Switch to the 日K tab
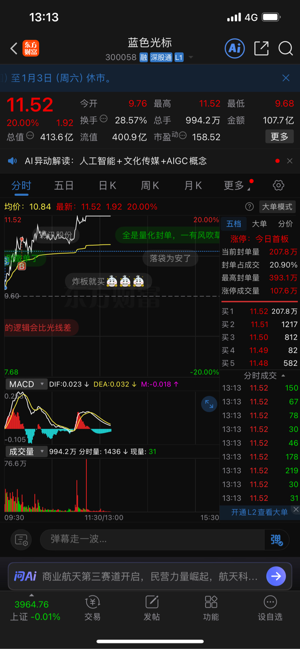Image resolution: width=300 pixels, height=649 pixels. [107, 185]
